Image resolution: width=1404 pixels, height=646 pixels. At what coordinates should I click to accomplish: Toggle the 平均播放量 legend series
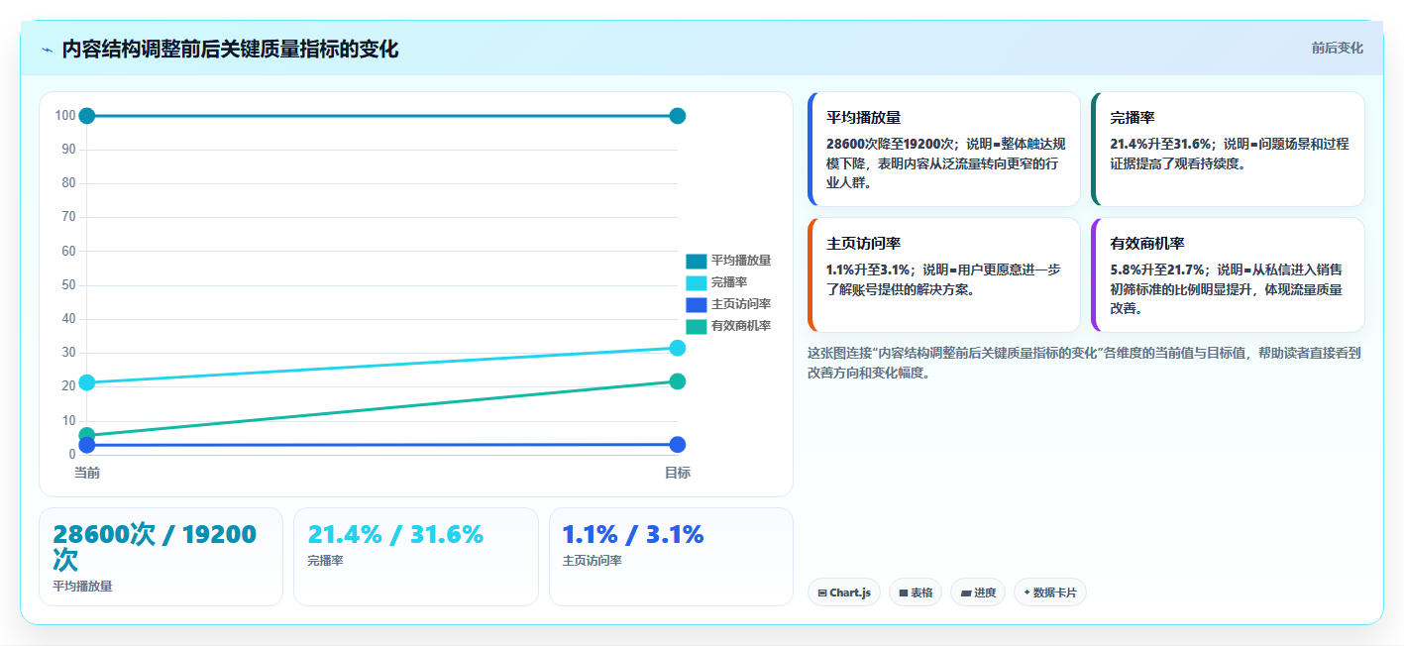point(728,261)
